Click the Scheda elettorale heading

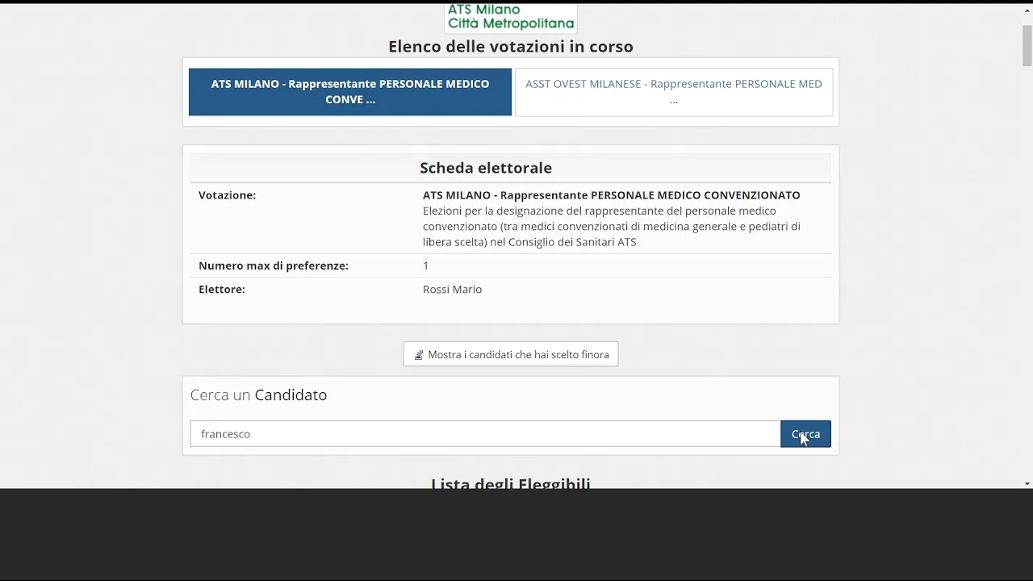pyautogui.click(x=486, y=168)
